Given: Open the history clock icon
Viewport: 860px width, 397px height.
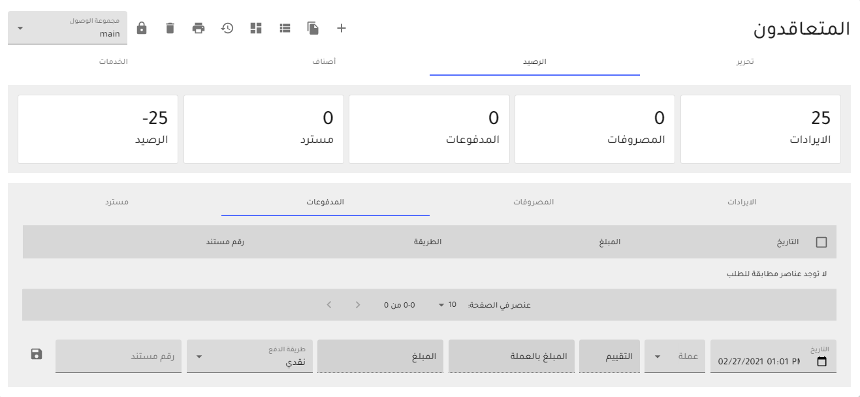Looking at the screenshot, I should [x=227, y=28].
